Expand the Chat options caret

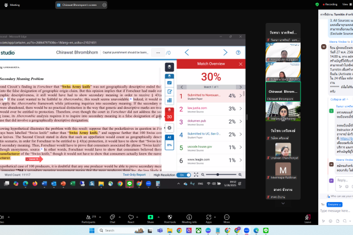tap(119, 217)
